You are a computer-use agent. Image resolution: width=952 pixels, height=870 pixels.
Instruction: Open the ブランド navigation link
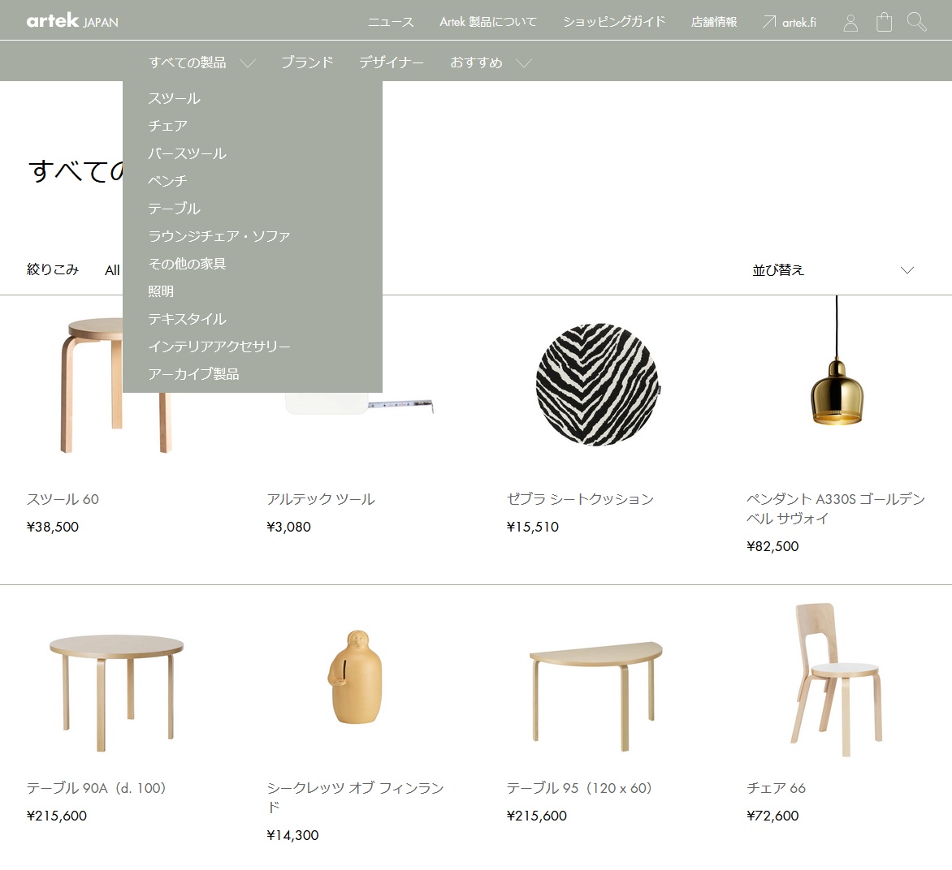pos(306,62)
